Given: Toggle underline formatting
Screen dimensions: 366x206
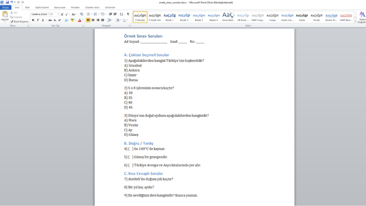Looking at the screenshot, I should pos(43,20).
